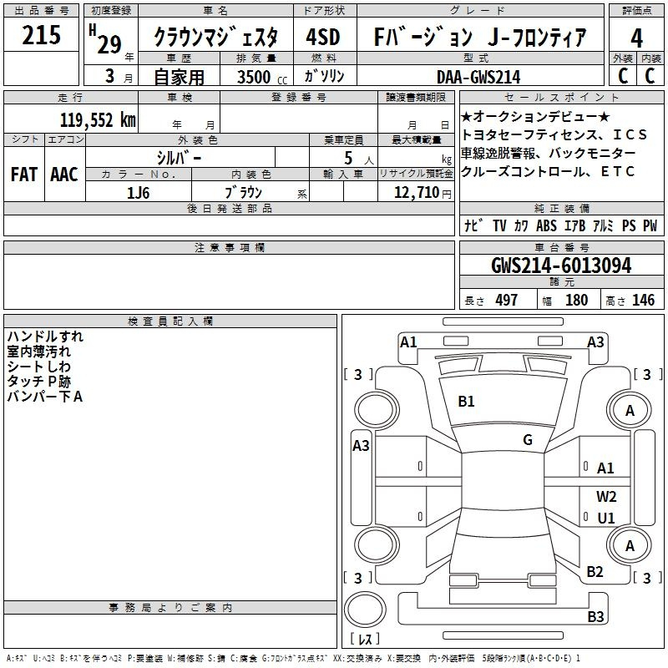Screen dimensions: 668x668
Task: Click the PW equipment entry
Action: (650, 225)
